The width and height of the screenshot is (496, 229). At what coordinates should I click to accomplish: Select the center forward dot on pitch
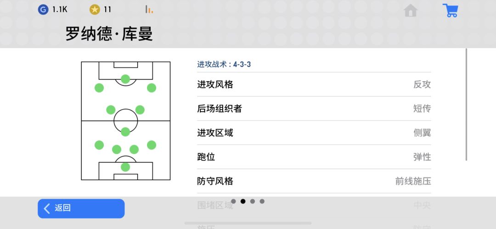(x=125, y=79)
